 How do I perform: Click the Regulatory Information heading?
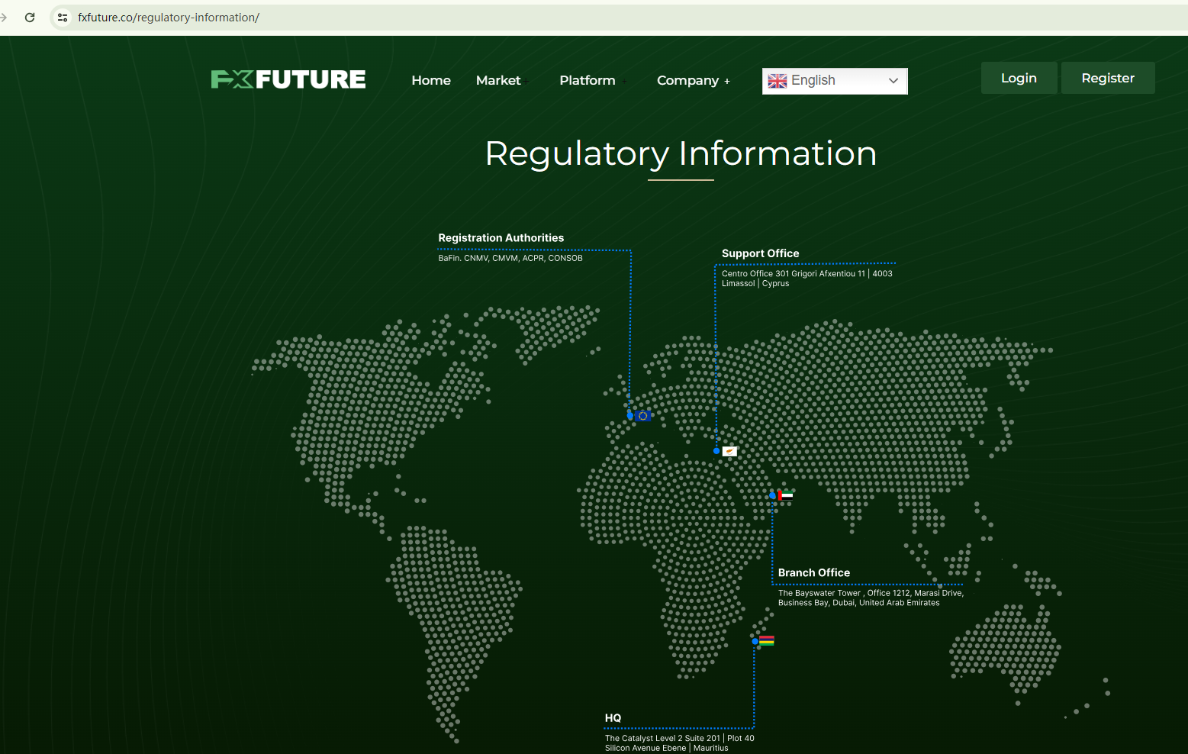point(681,153)
